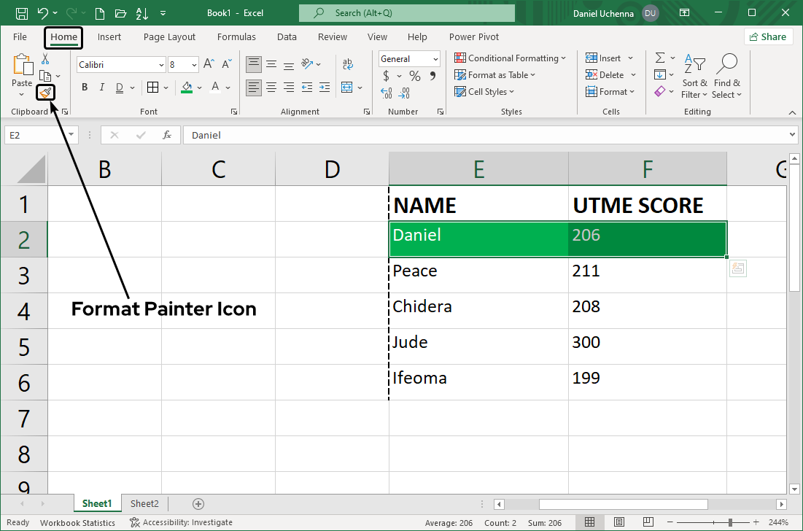The width and height of the screenshot is (803, 531).
Task: Click the Share button
Action: point(769,37)
